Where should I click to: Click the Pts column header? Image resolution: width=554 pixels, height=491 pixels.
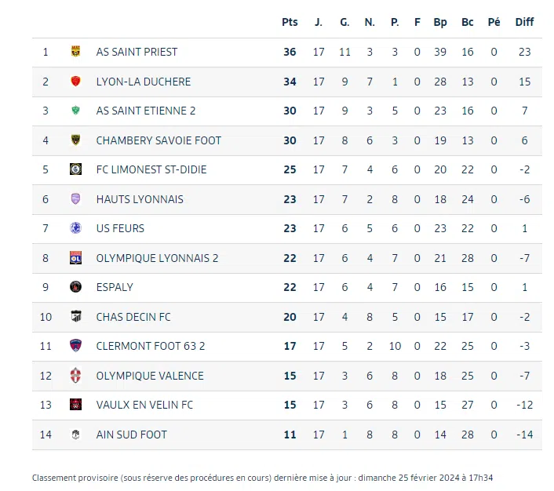290,22
